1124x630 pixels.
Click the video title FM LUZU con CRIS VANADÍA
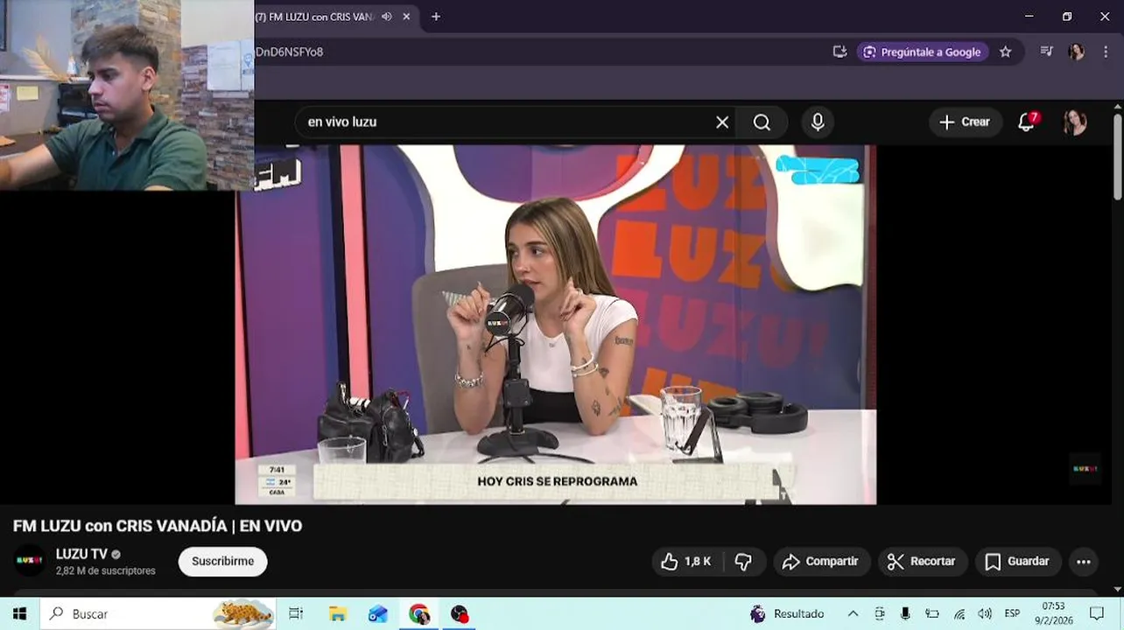[158, 526]
